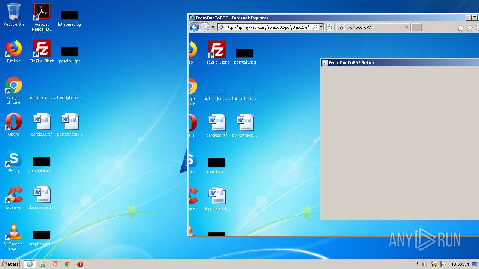Image resolution: width=479 pixels, height=269 pixels.
Task: Launch Acrobat Reader DC from desktop
Action: coord(42,17)
